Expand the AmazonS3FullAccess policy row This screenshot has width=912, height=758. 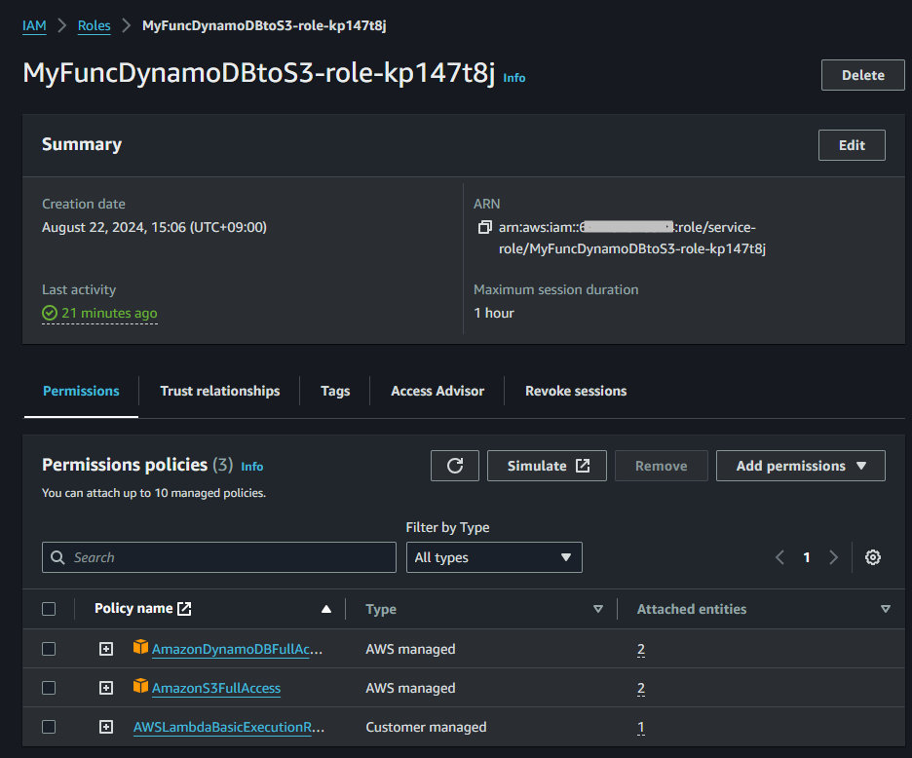pyautogui.click(x=106, y=688)
